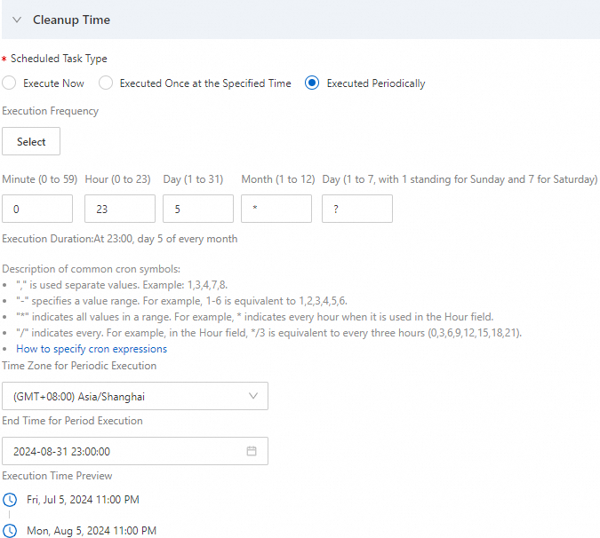Screen dimensions: 600x538
Task: Click the dropdown arrow for Asia/Shanghai
Action: [252, 396]
